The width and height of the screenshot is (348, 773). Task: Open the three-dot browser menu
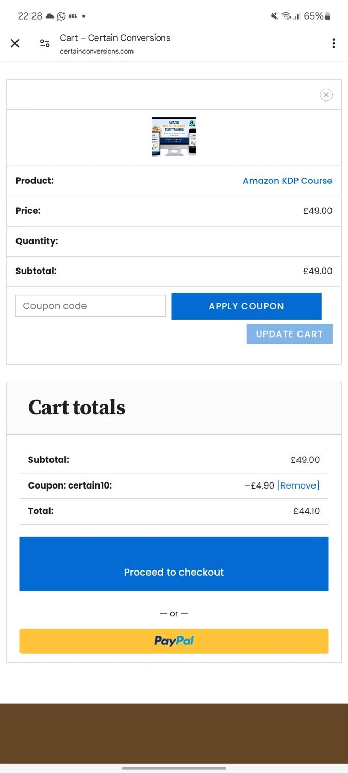point(334,43)
